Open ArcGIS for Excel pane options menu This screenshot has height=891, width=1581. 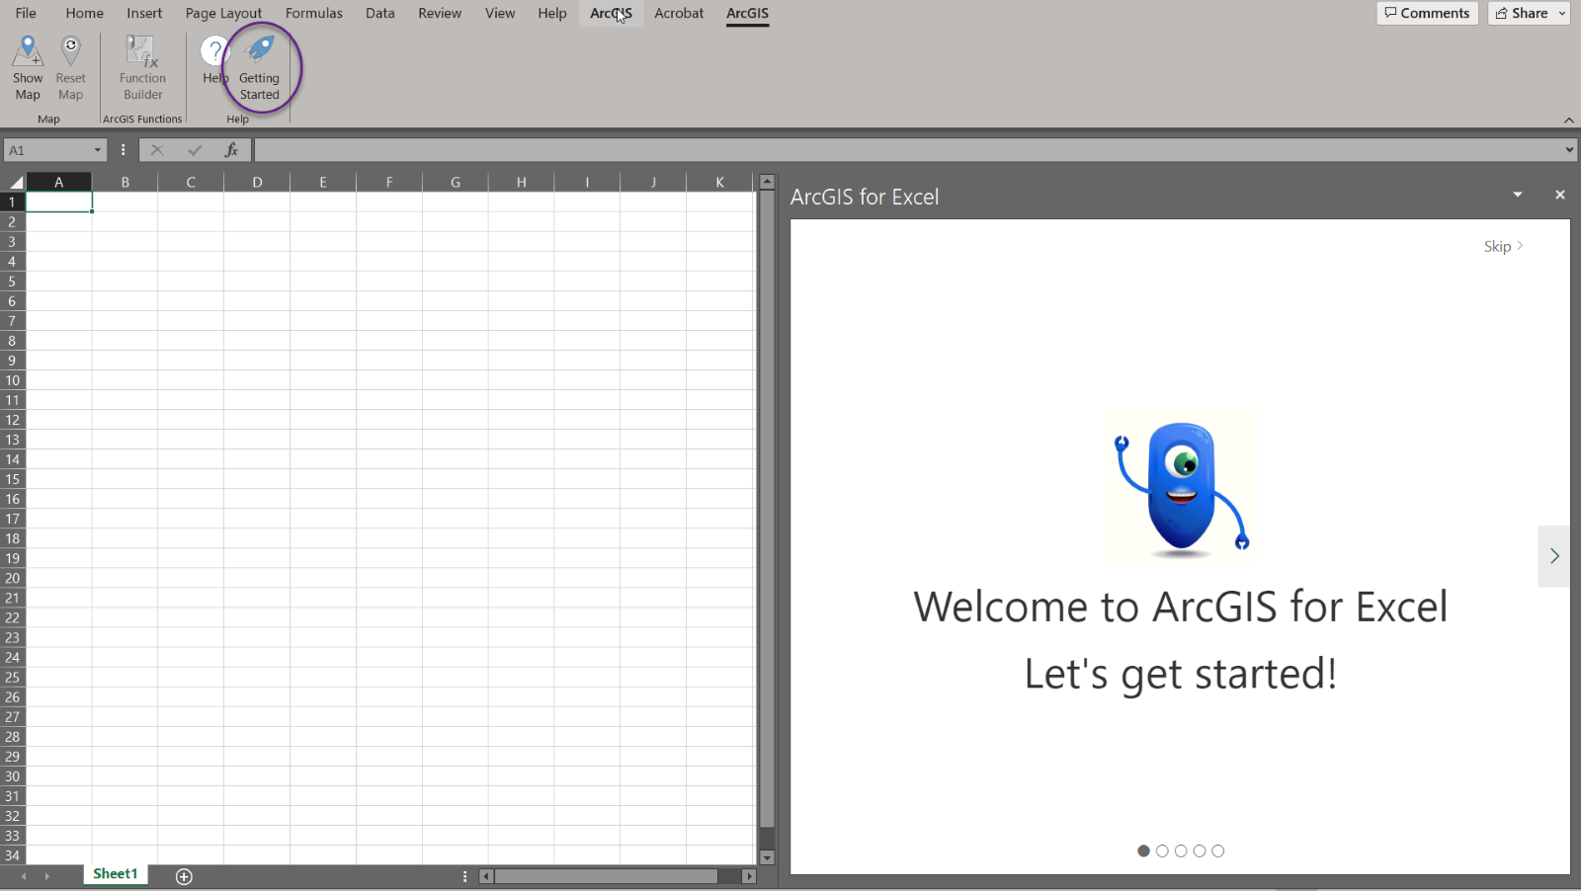tap(1518, 195)
